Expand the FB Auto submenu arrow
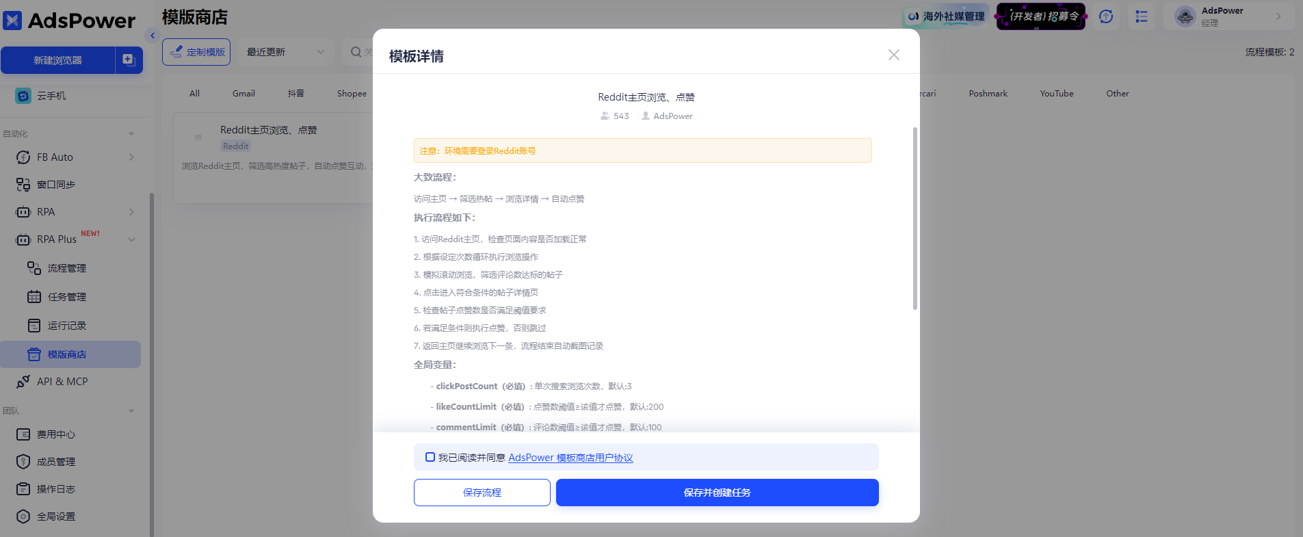Viewport: 1303px width, 537px height. point(131,157)
